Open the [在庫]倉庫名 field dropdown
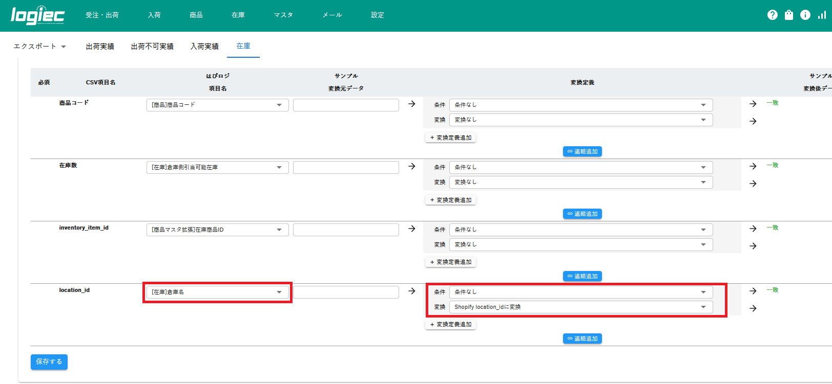This screenshot has width=832, height=384. tap(217, 292)
